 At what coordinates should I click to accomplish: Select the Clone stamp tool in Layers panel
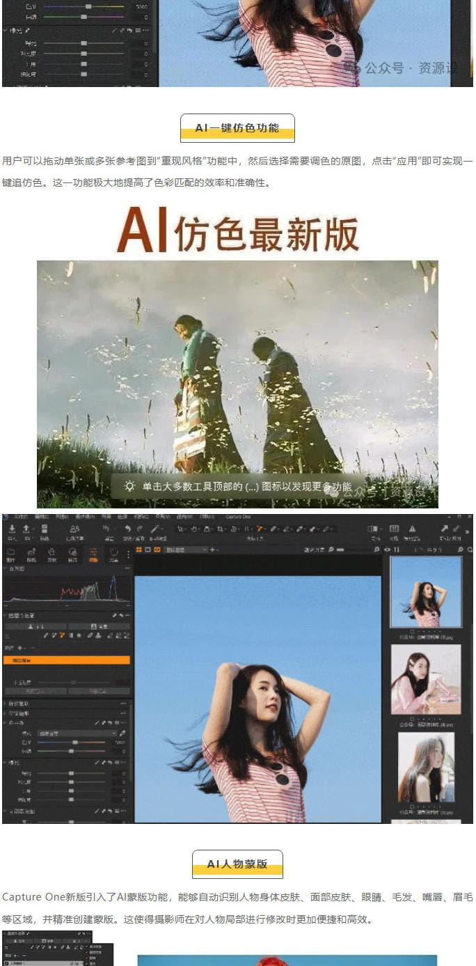(x=98, y=635)
